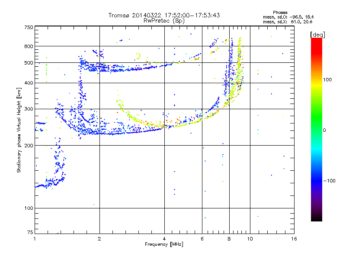Click the 'mean, sd,O: -96.5, 15.4' text

tap(288, 17)
